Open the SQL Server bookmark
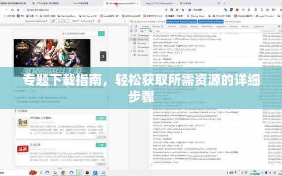The image size is (282, 176). (88, 16)
